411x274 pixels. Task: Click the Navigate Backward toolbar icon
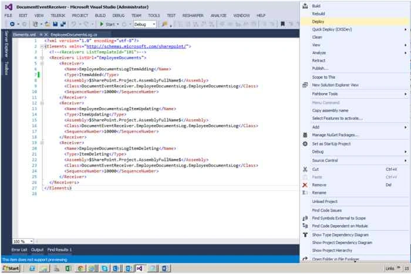[12, 24]
